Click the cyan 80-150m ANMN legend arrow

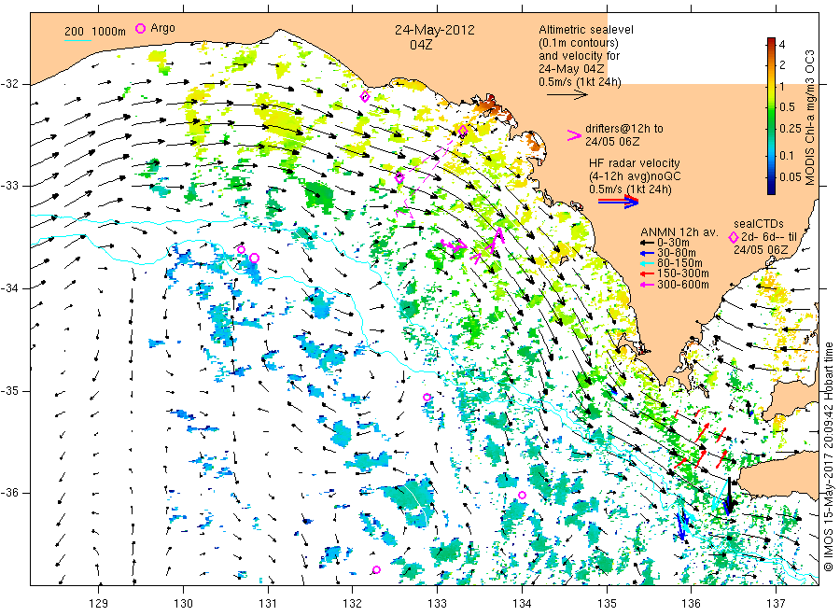pyautogui.click(x=647, y=263)
